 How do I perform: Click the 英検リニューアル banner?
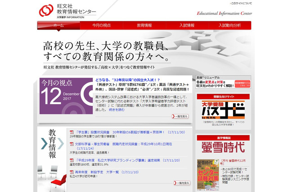click(223, 82)
